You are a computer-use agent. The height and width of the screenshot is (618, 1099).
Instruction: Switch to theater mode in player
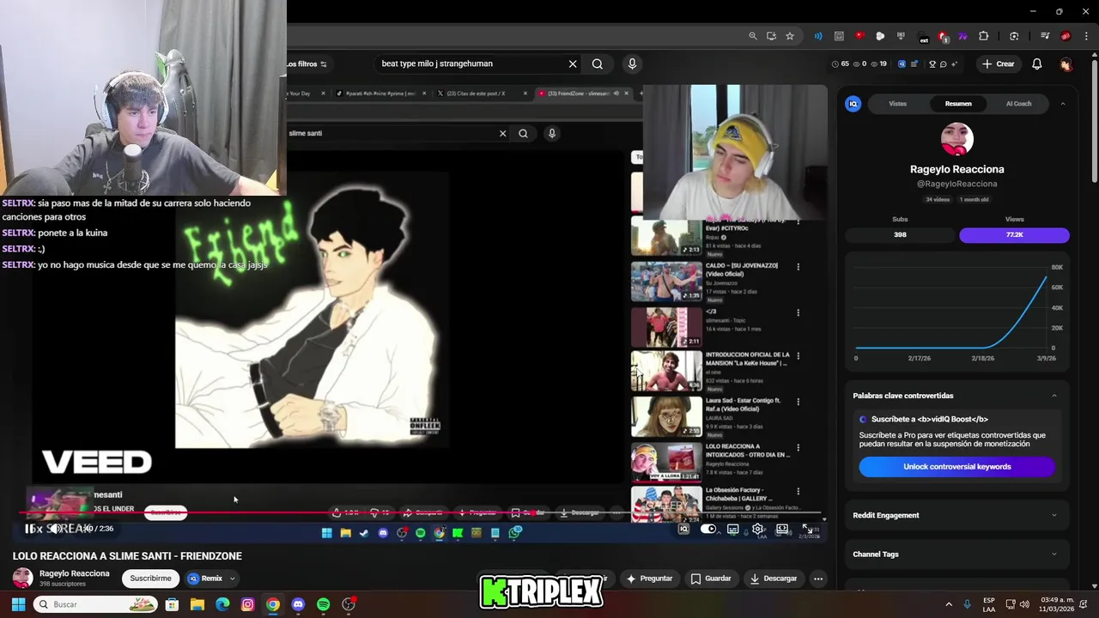(782, 529)
